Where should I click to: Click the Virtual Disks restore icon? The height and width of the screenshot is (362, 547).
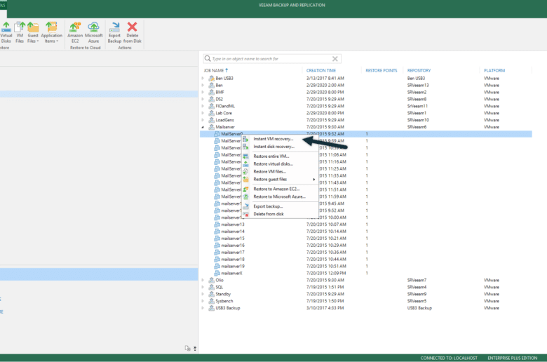coord(6,27)
